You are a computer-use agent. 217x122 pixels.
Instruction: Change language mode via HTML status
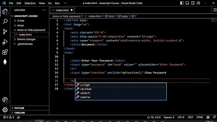(200, 117)
